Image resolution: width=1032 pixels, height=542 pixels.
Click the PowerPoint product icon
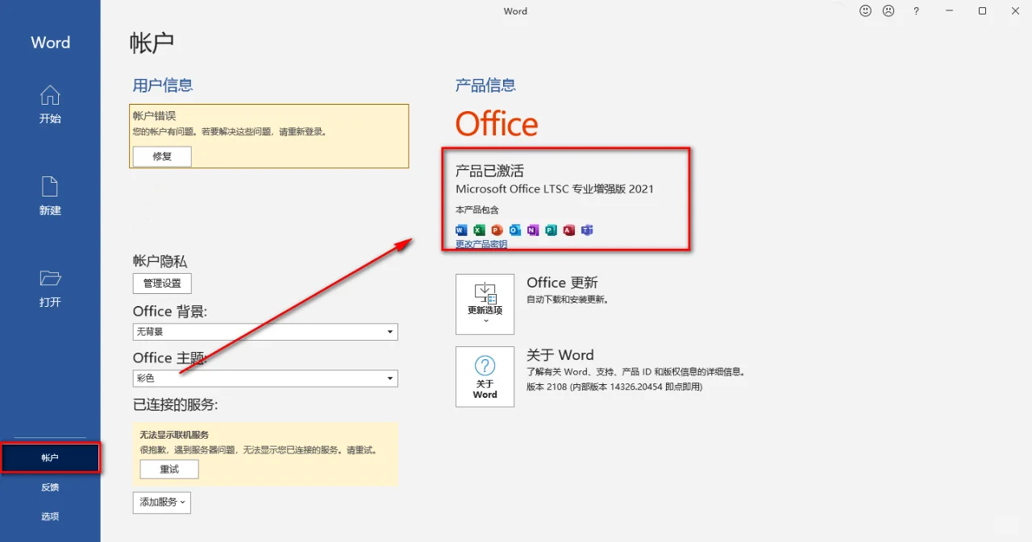point(497,230)
